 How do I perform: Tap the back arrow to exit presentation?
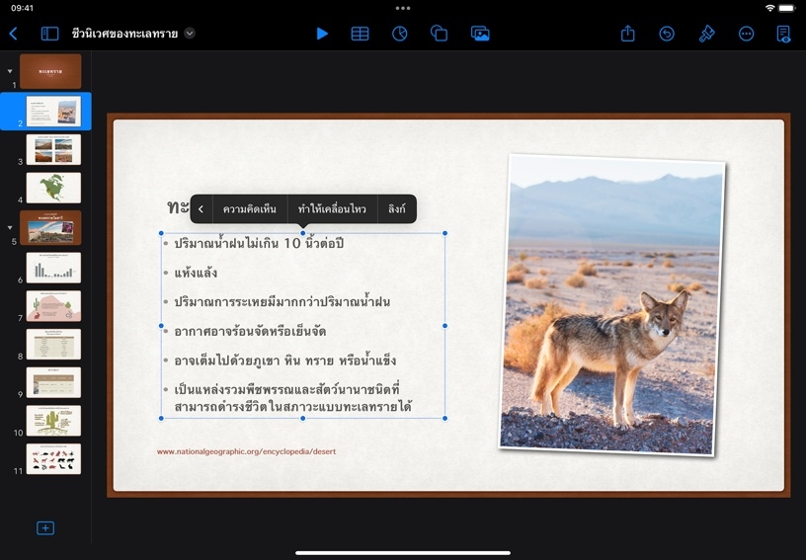[x=14, y=34]
